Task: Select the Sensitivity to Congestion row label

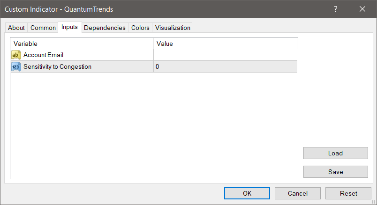Action: [57, 66]
